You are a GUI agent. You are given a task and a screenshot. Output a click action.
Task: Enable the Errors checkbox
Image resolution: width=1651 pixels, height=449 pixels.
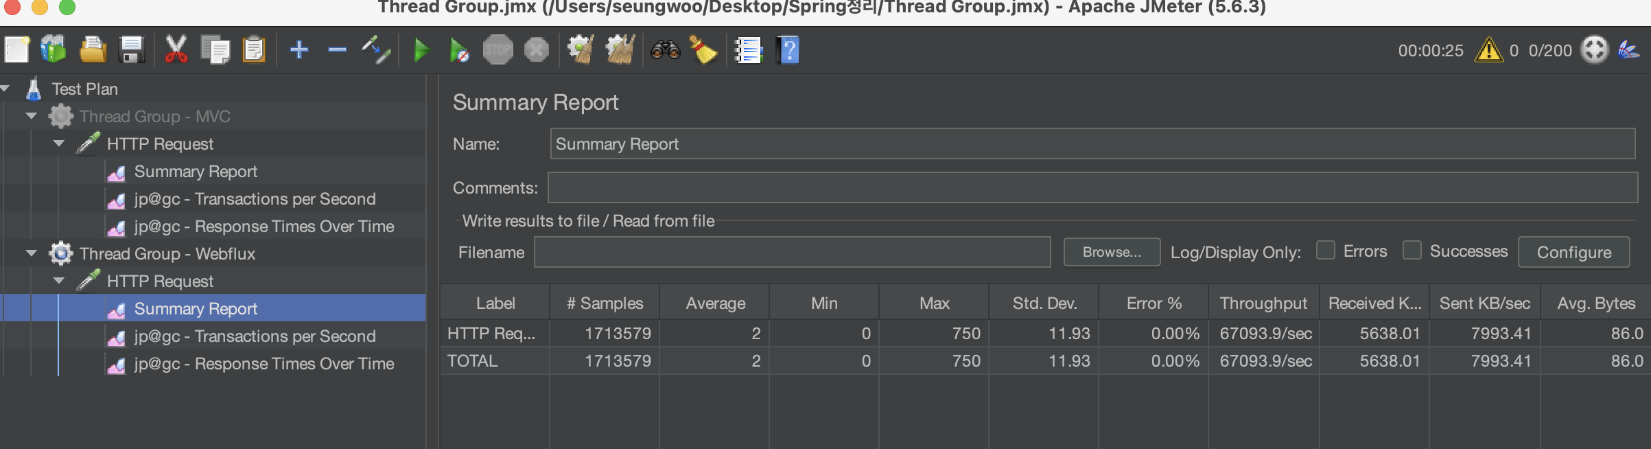click(1326, 250)
